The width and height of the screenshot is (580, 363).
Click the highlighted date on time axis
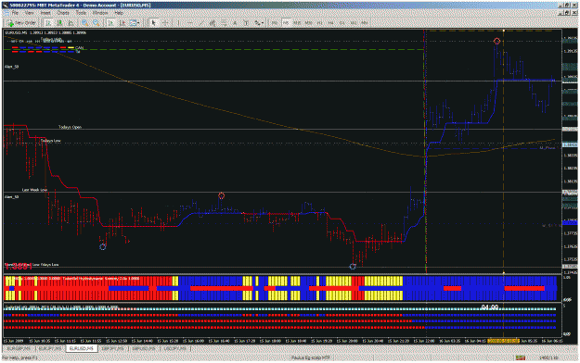503,341
